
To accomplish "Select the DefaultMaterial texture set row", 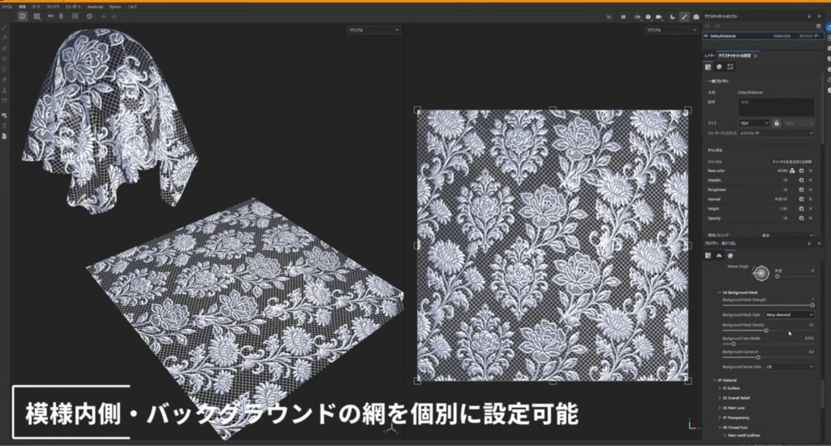I will click(763, 36).
